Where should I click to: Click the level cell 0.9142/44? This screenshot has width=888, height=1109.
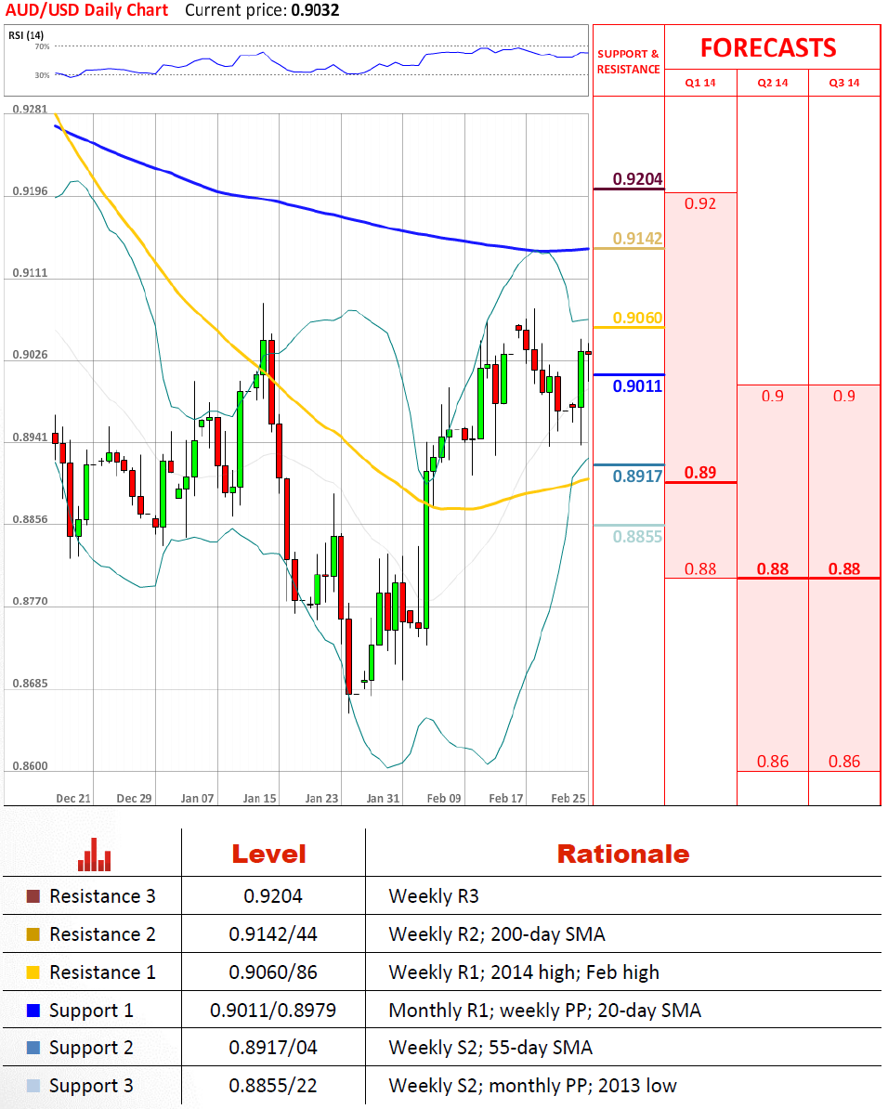click(x=273, y=934)
